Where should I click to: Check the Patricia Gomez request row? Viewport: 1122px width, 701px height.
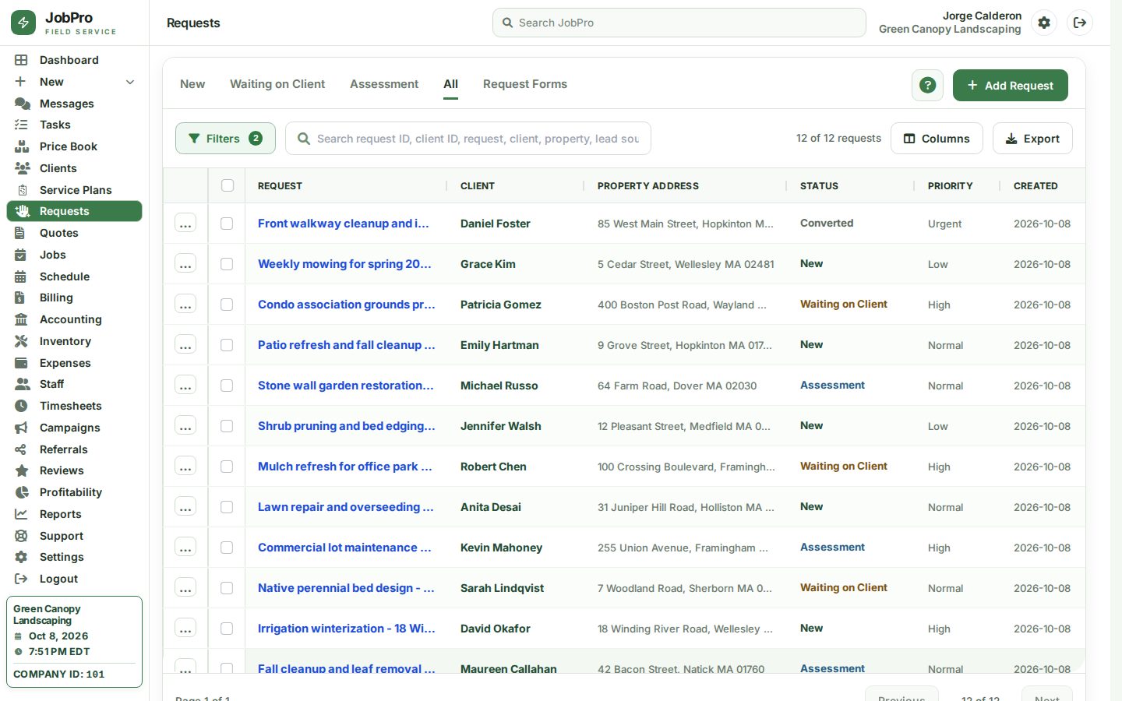tap(227, 305)
